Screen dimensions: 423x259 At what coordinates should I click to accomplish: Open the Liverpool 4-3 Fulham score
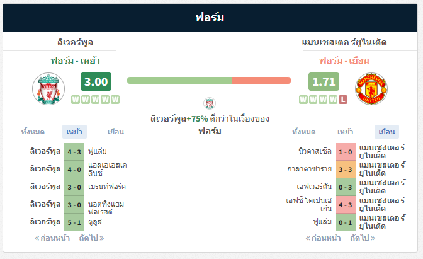point(74,152)
